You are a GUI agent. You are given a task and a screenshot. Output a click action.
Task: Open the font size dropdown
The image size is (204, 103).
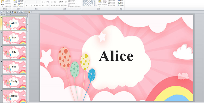tap(40, 2)
